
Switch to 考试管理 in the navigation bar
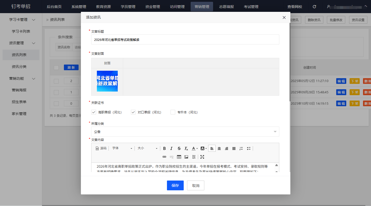click(x=251, y=7)
